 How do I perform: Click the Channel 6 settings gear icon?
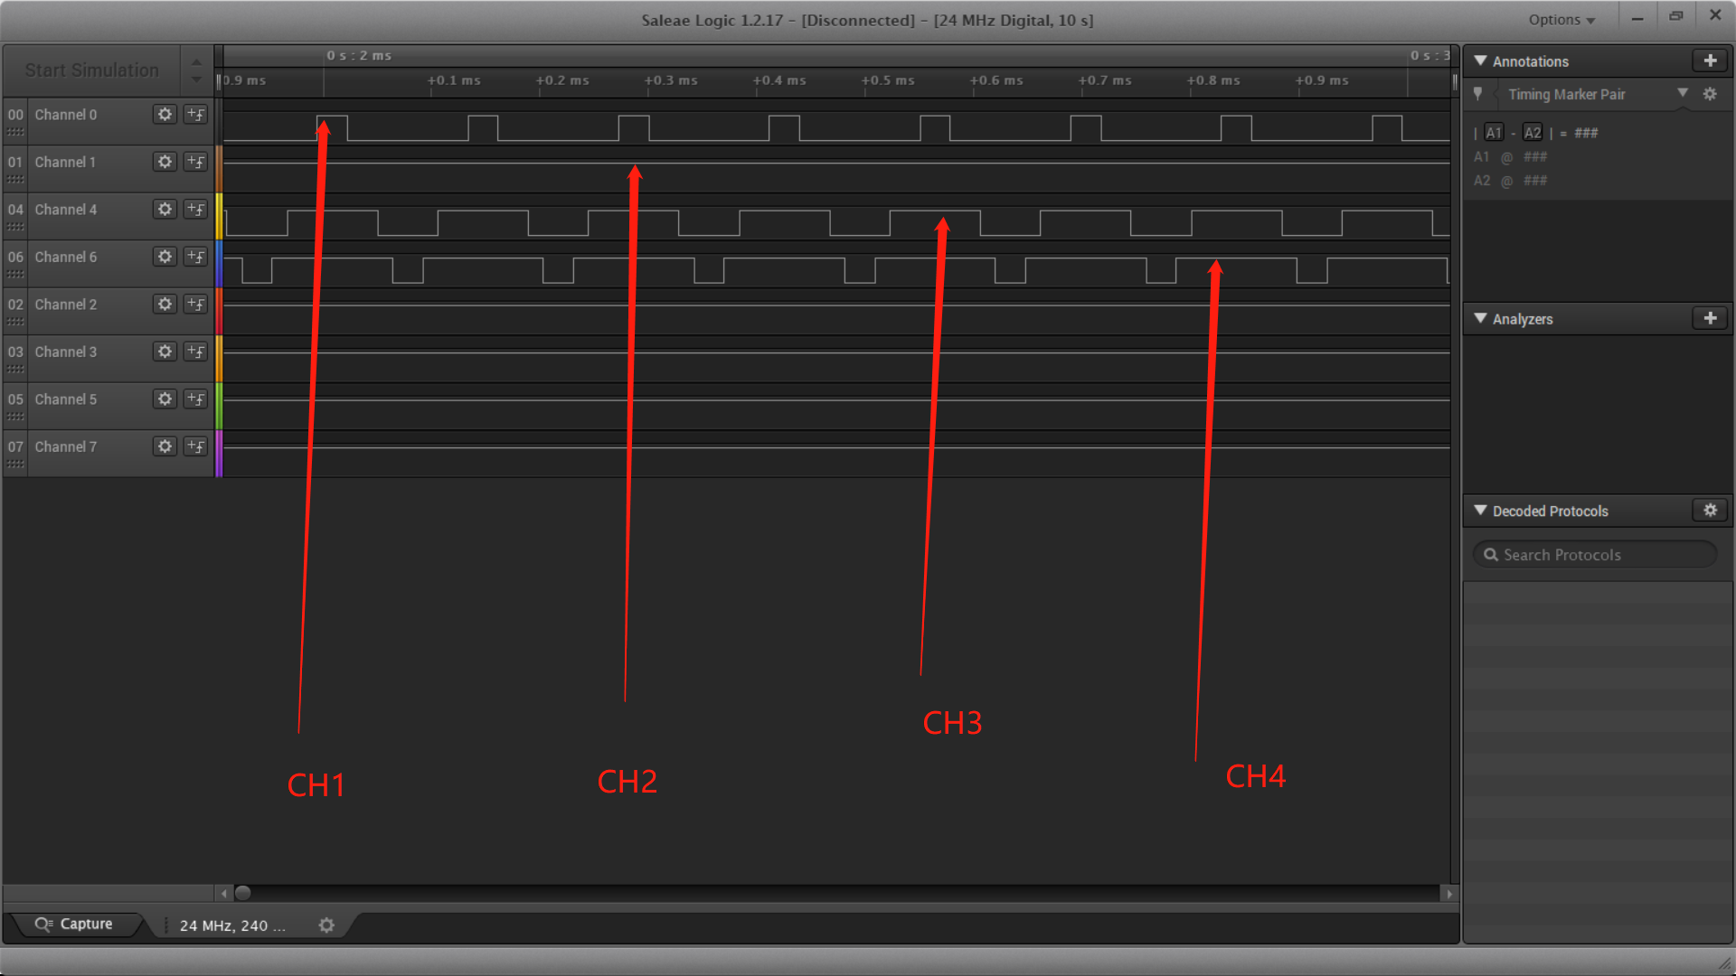coord(165,257)
